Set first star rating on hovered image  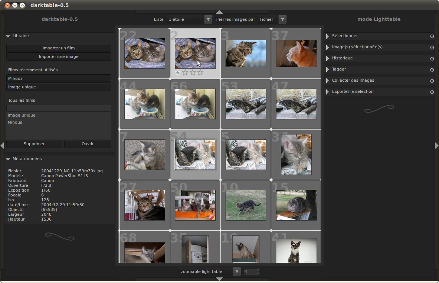point(177,73)
